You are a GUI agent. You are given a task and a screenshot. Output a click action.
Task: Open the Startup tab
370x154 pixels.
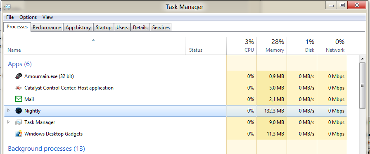point(104,28)
